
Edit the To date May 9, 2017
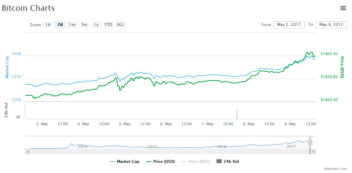click(x=331, y=25)
